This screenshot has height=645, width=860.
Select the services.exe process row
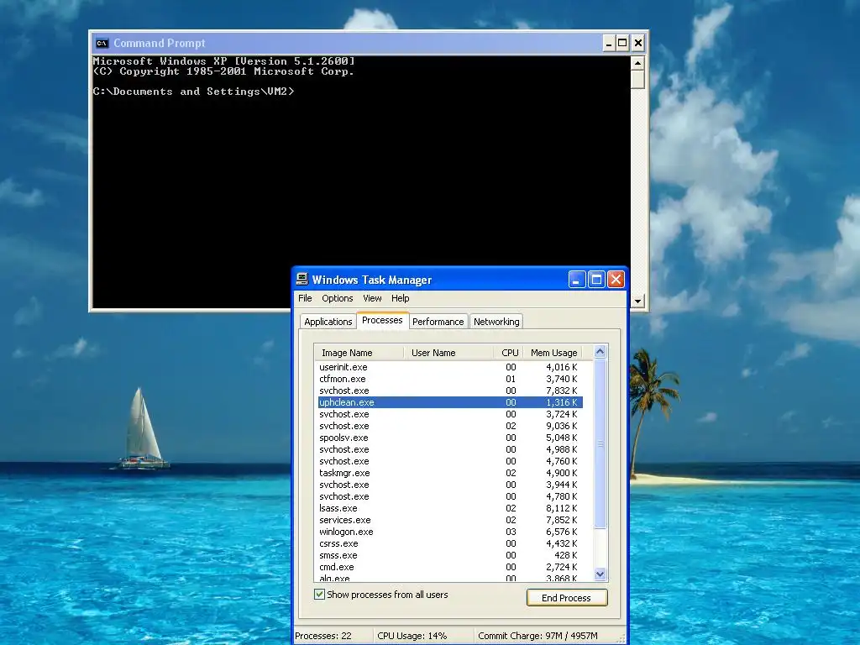tap(450, 520)
